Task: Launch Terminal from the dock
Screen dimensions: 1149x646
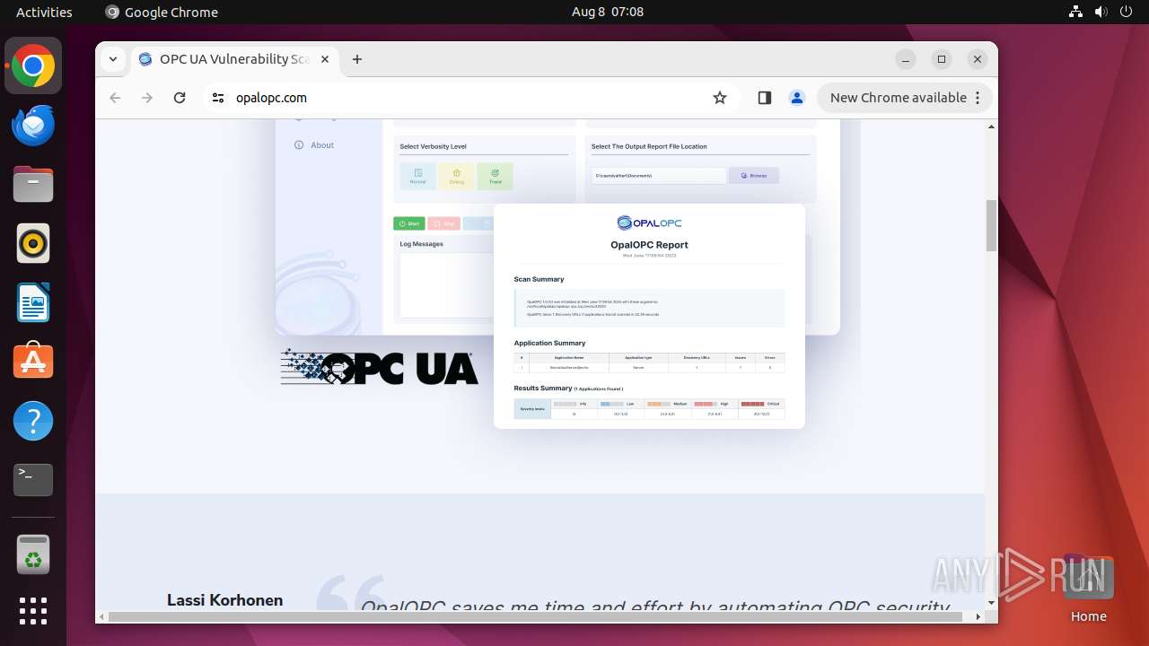Action: pyautogui.click(x=33, y=480)
